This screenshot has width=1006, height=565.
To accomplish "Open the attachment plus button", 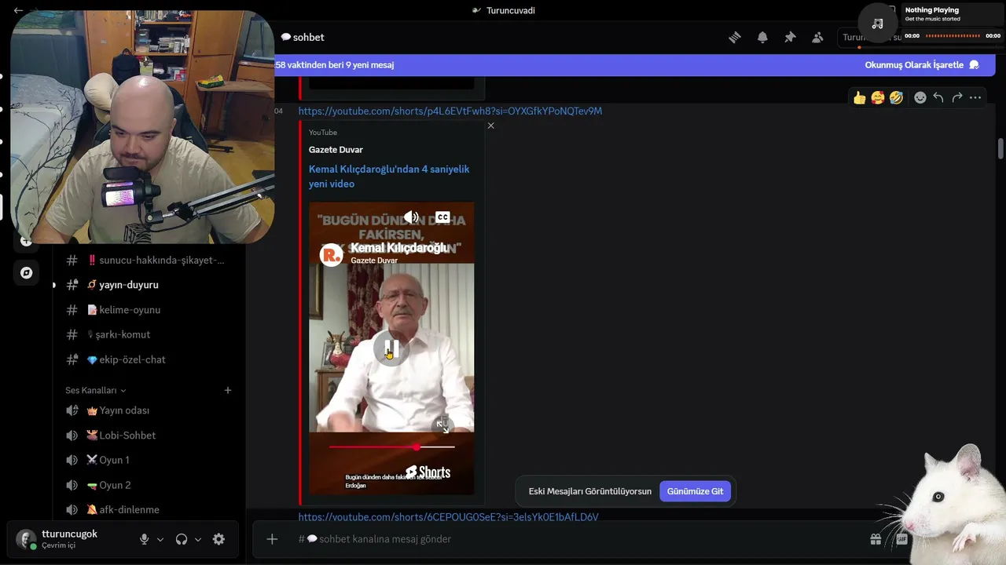I will 272,539.
